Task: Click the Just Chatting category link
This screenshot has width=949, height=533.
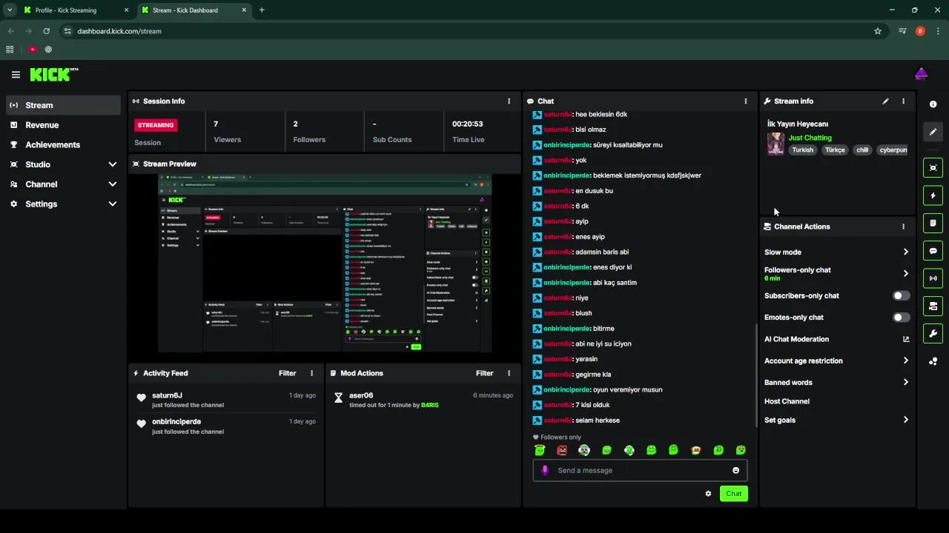Action: [810, 138]
